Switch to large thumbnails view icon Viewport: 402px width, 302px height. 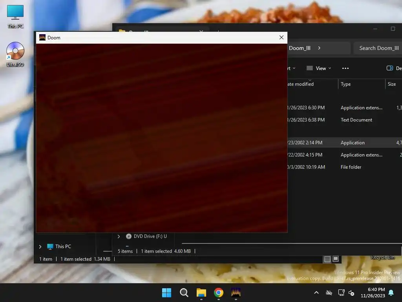point(336,259)
